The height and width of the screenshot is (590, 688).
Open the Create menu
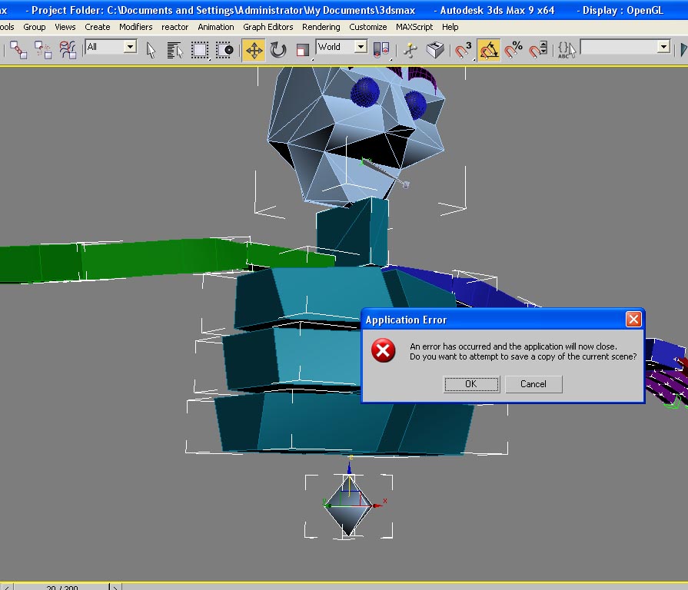[x=98, y=27]
